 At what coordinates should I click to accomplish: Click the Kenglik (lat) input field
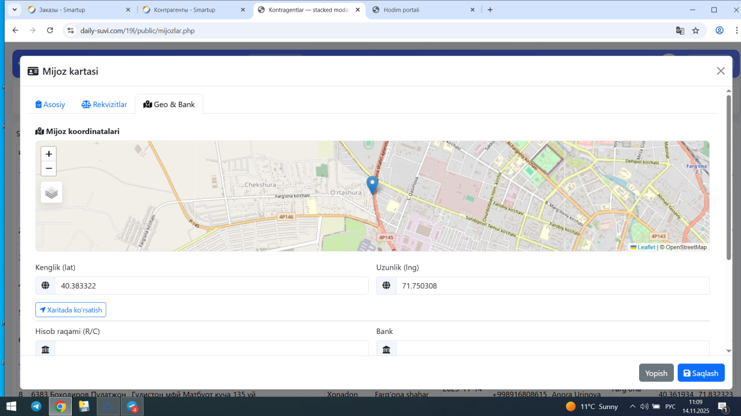point(211,285)
